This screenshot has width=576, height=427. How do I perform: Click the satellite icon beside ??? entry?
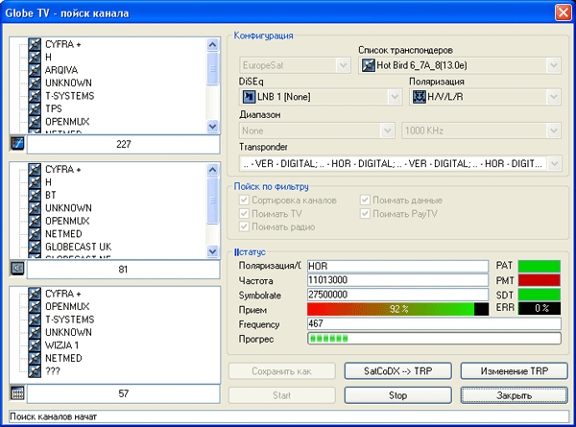coord(35,370)
